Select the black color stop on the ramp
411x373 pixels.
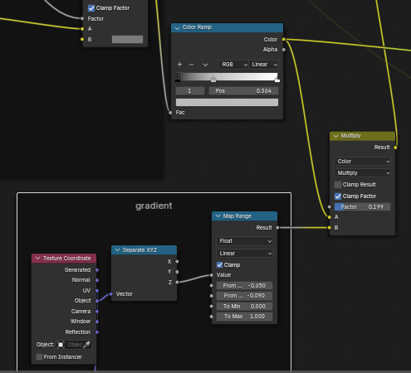178,80
